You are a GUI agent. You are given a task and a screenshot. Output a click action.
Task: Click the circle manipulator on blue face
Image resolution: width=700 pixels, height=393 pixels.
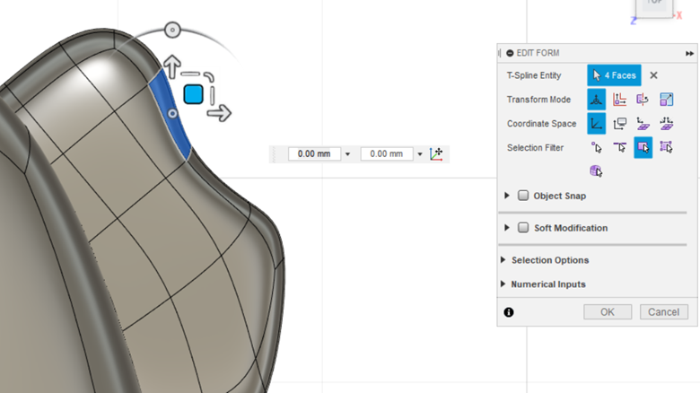172,113
